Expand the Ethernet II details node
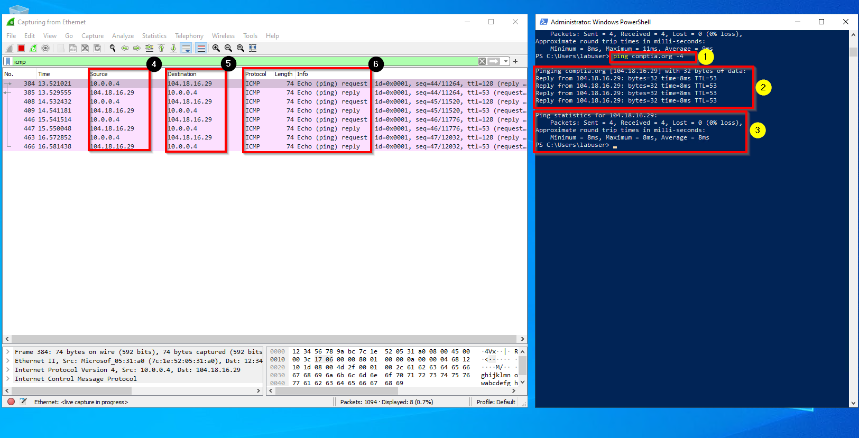Image resolution: width=859 pixels, height=438 pixels. [8, 361]
